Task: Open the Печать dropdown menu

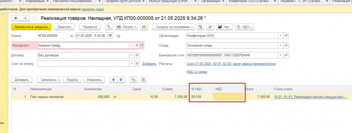Action: (127, 27)
